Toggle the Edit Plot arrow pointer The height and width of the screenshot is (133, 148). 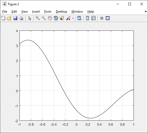click(x=30, y=18)
